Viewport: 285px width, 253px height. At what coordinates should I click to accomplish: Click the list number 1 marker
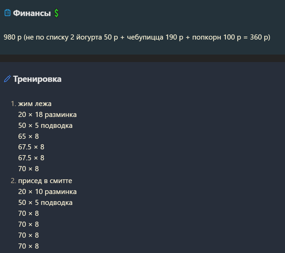coord(13,104)
